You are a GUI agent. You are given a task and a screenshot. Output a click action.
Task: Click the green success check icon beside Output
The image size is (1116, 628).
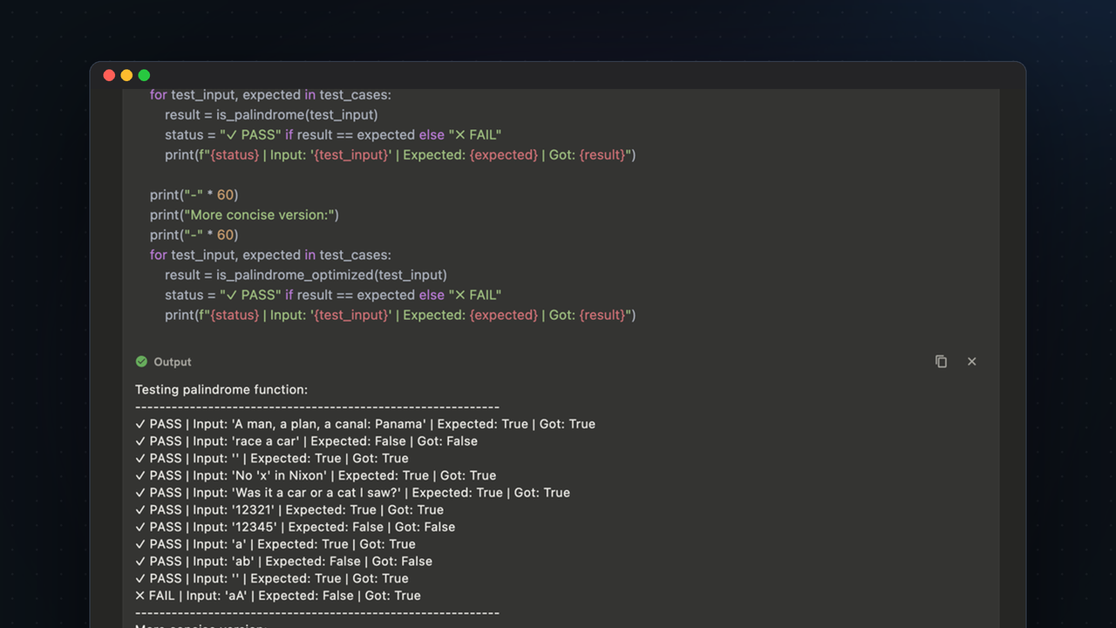point(141,361)
